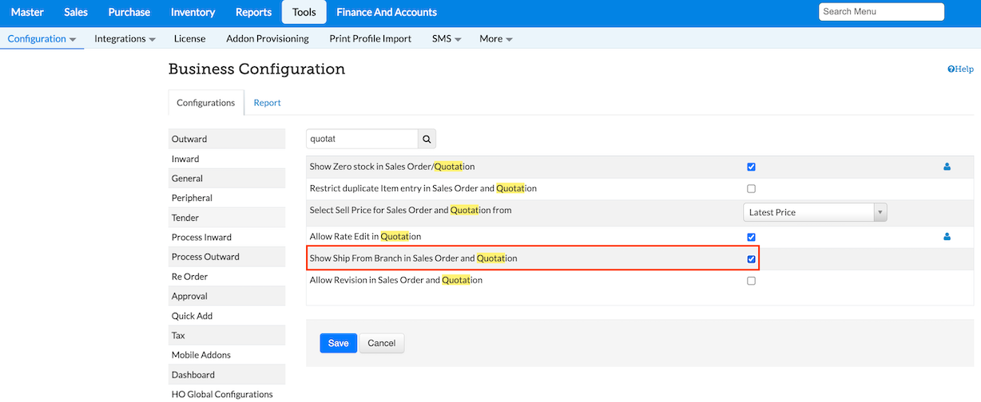This screenshot has width=981, height=402.
Task: Click user icon beside Allow Rate Edit row
Action: coord(947,237)
